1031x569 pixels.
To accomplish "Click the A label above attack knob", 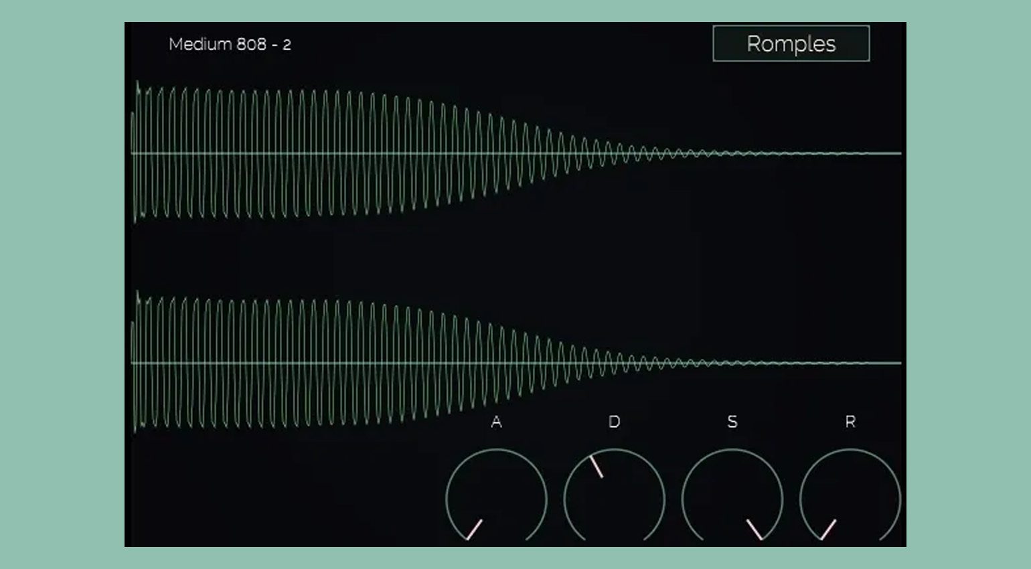I will click(496, 422).
